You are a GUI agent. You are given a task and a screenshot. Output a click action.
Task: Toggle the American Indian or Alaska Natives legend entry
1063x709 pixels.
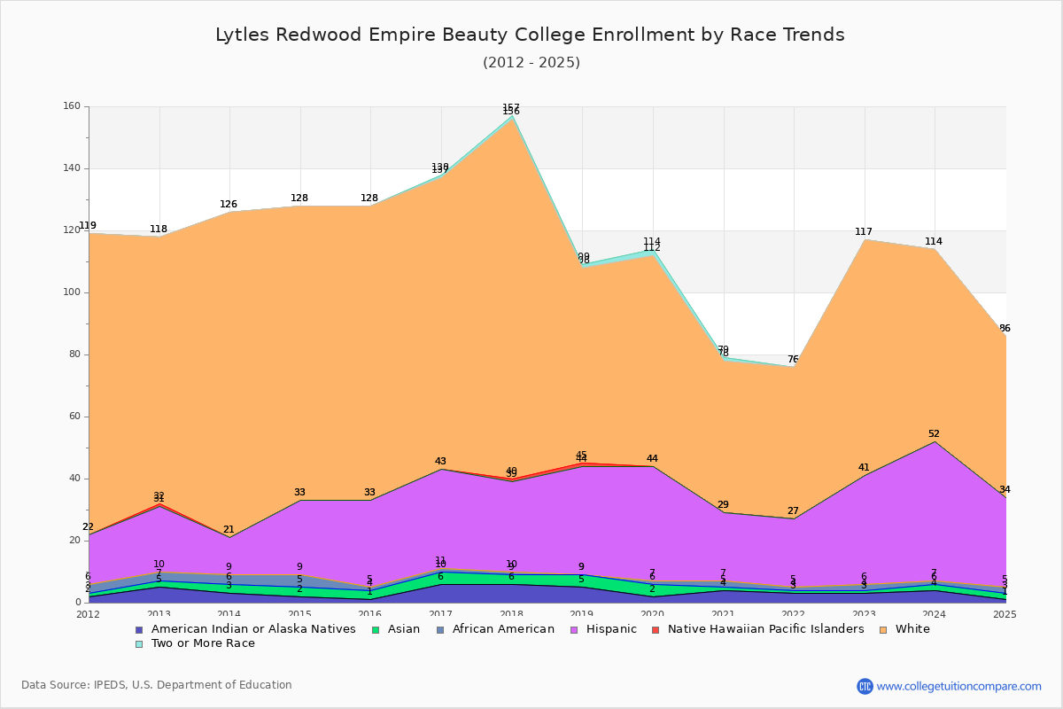point(245,629)
